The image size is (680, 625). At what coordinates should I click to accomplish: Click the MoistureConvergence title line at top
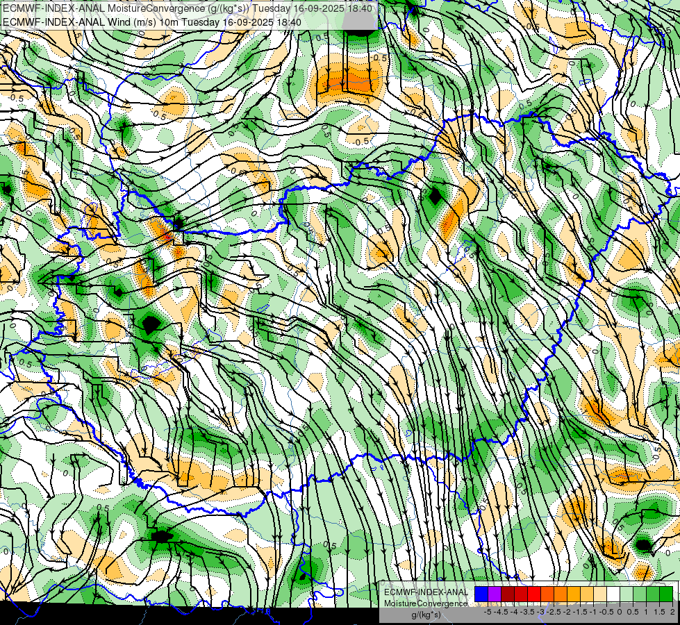pos(187,8)
